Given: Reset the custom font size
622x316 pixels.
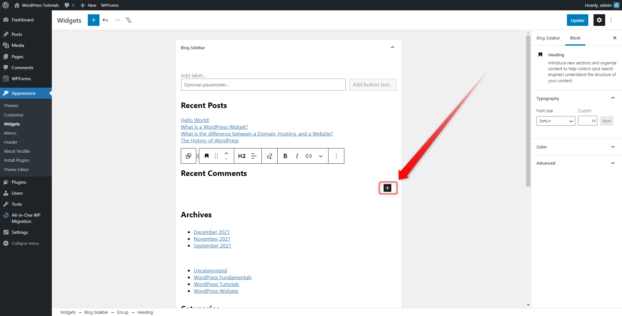Looking at the screenshot, I should (607, 121).
